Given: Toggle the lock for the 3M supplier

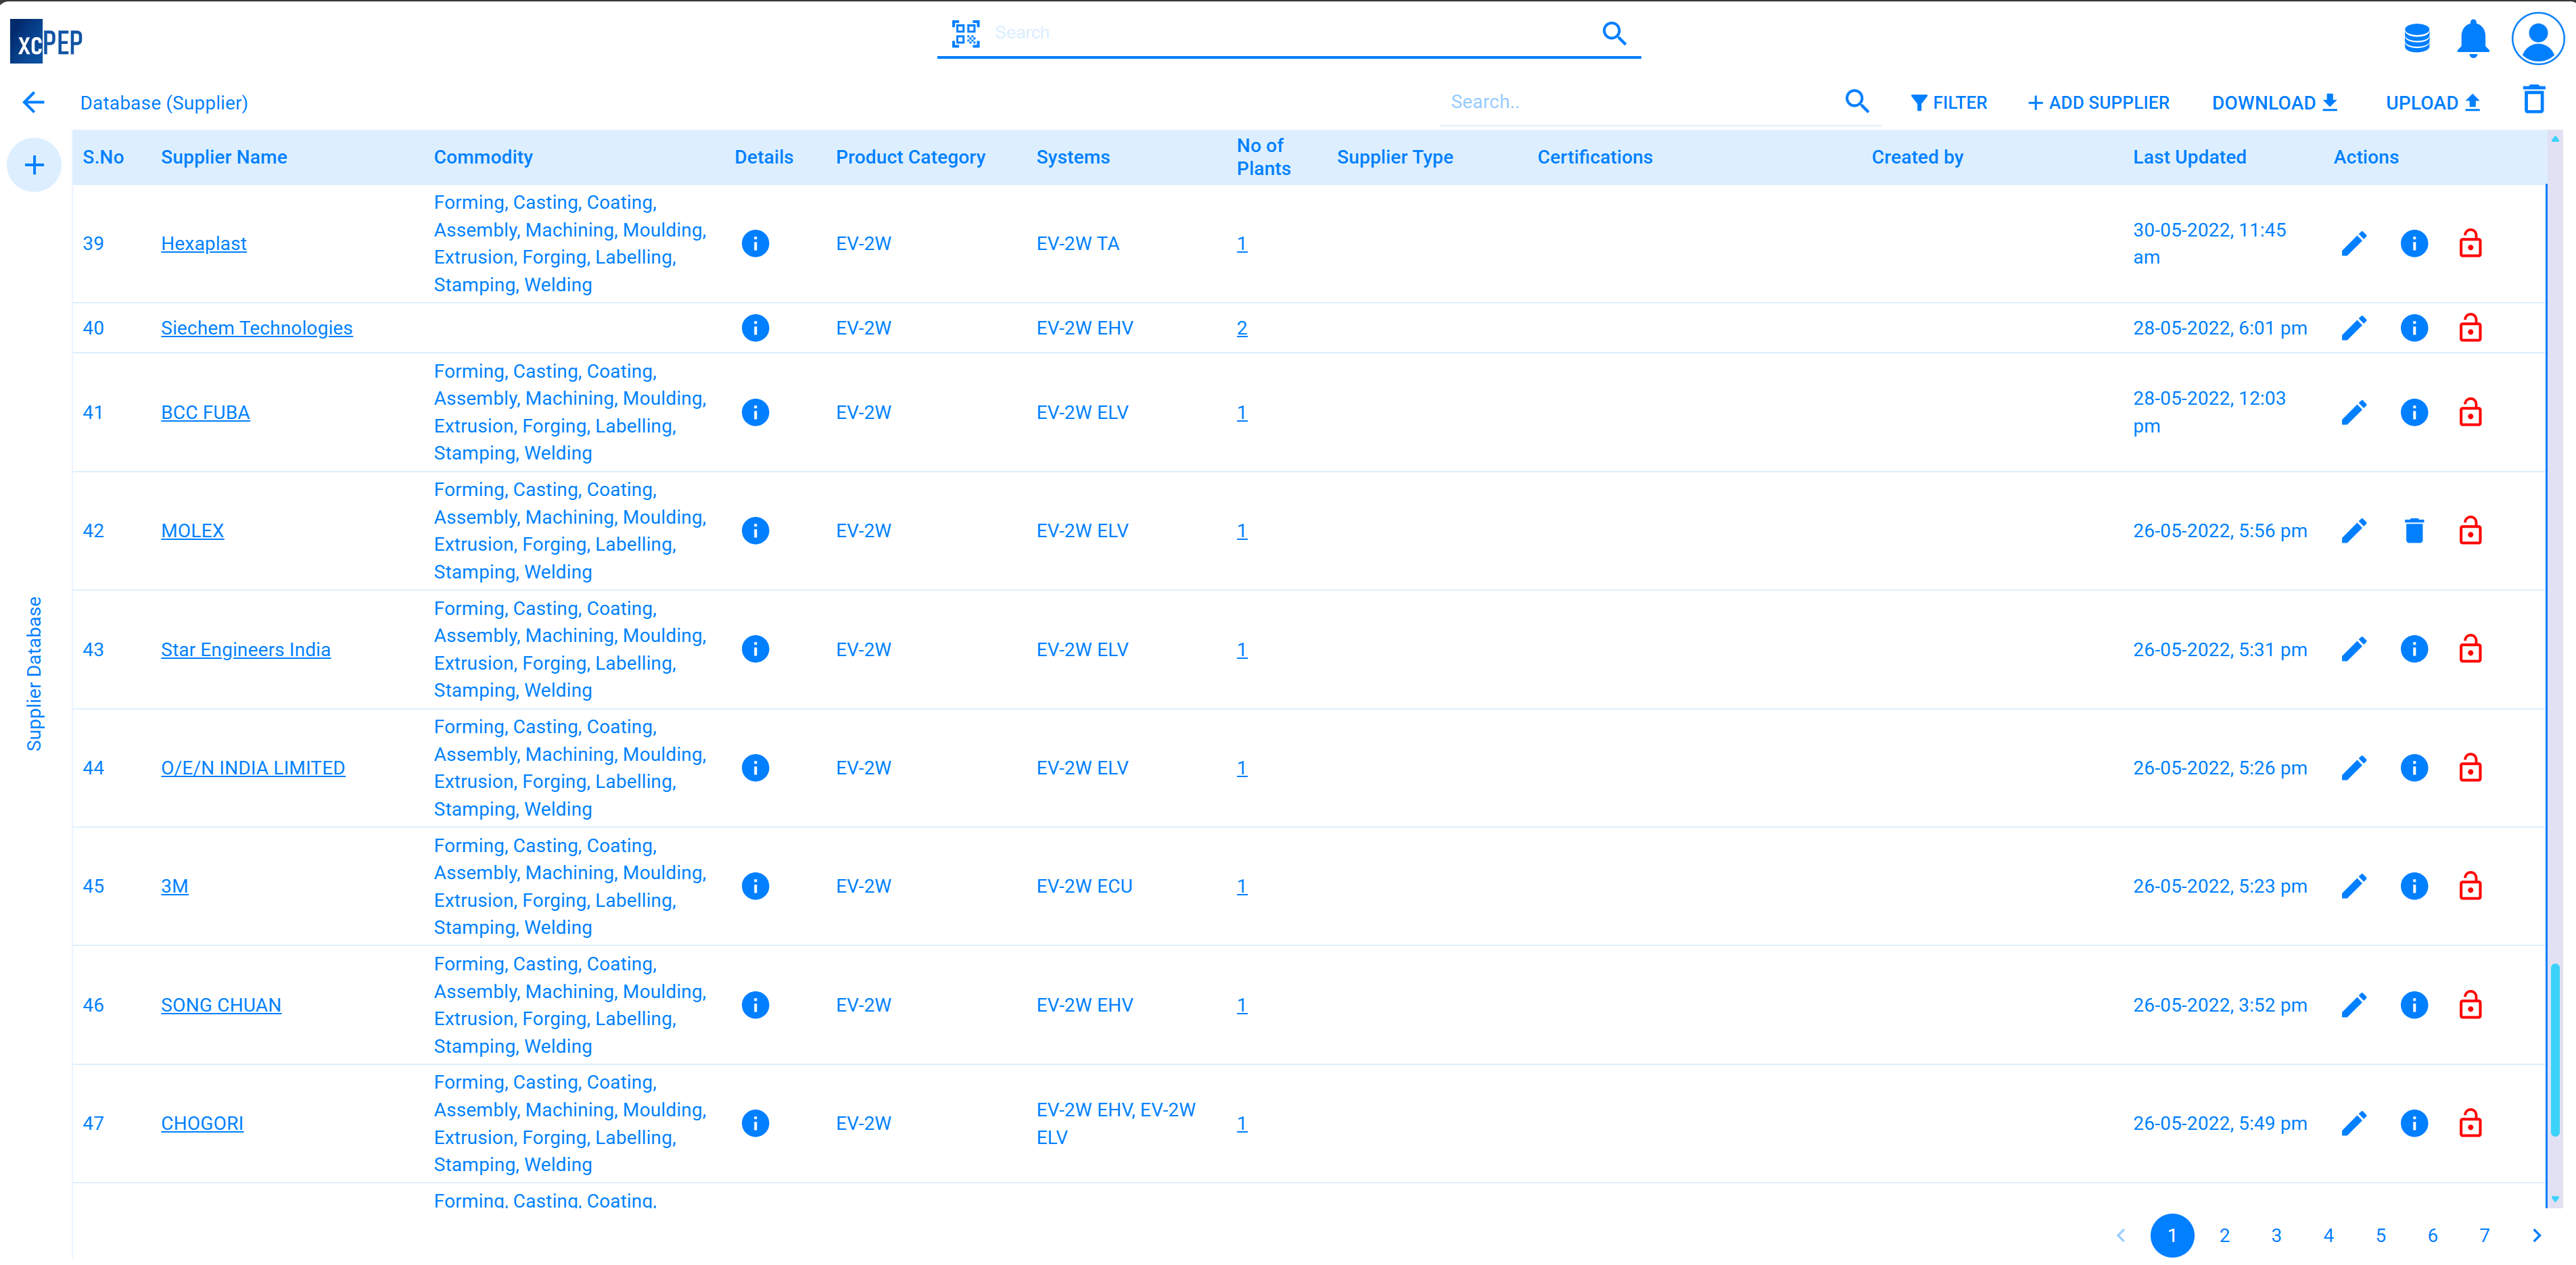Looking at the screenshot, I should 2471,885.
